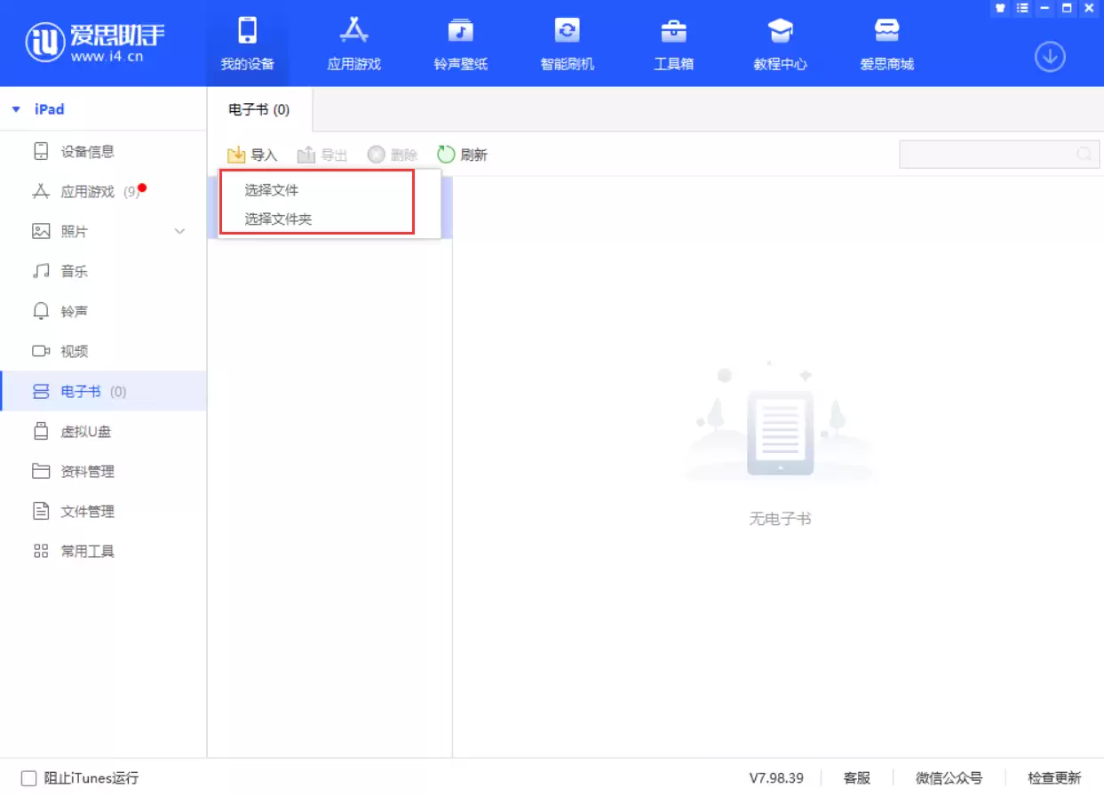Click the 导入 button label
The width and height of the screenshot is (1104, 796).
tap(264, 155)
